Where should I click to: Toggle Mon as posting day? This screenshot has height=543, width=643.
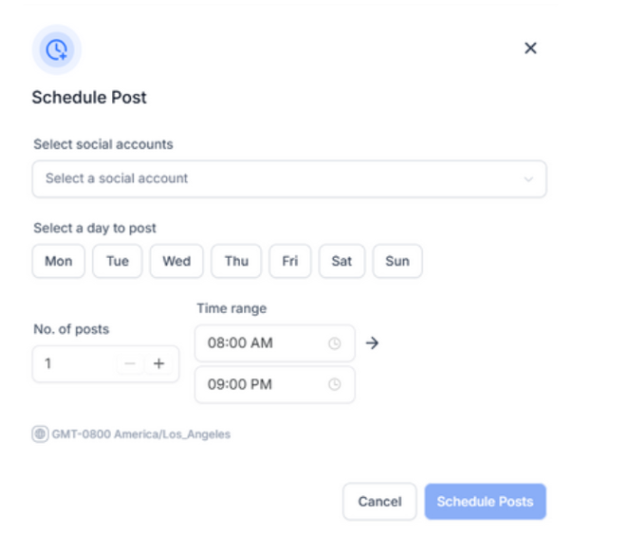[59, 262]
